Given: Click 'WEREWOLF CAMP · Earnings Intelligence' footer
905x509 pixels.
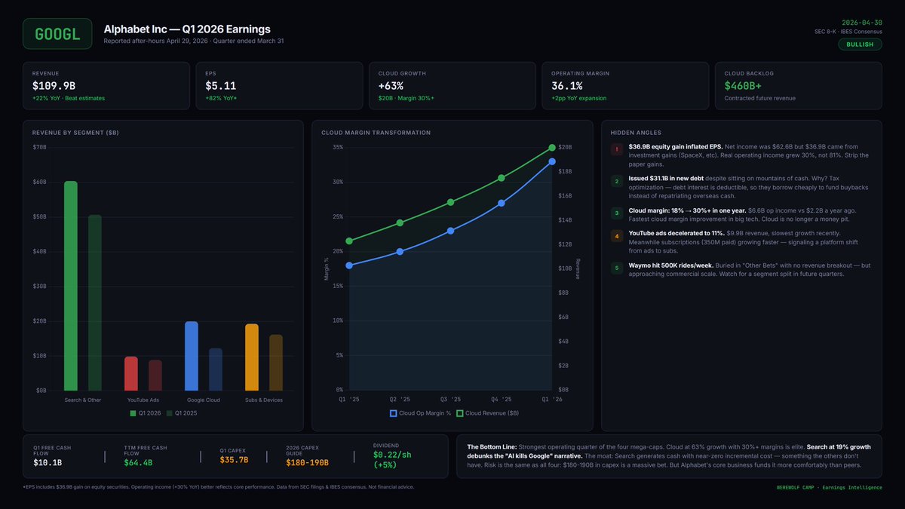Looking at the screenshot, I should point(828,488).
